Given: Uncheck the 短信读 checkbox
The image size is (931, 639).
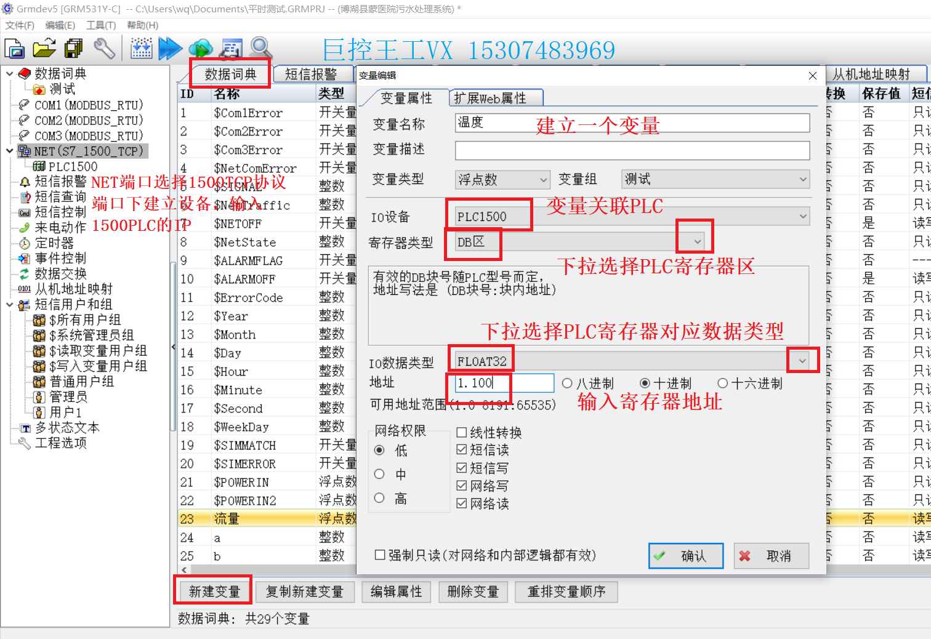Looking at the screenshot, I should [462, 450].
